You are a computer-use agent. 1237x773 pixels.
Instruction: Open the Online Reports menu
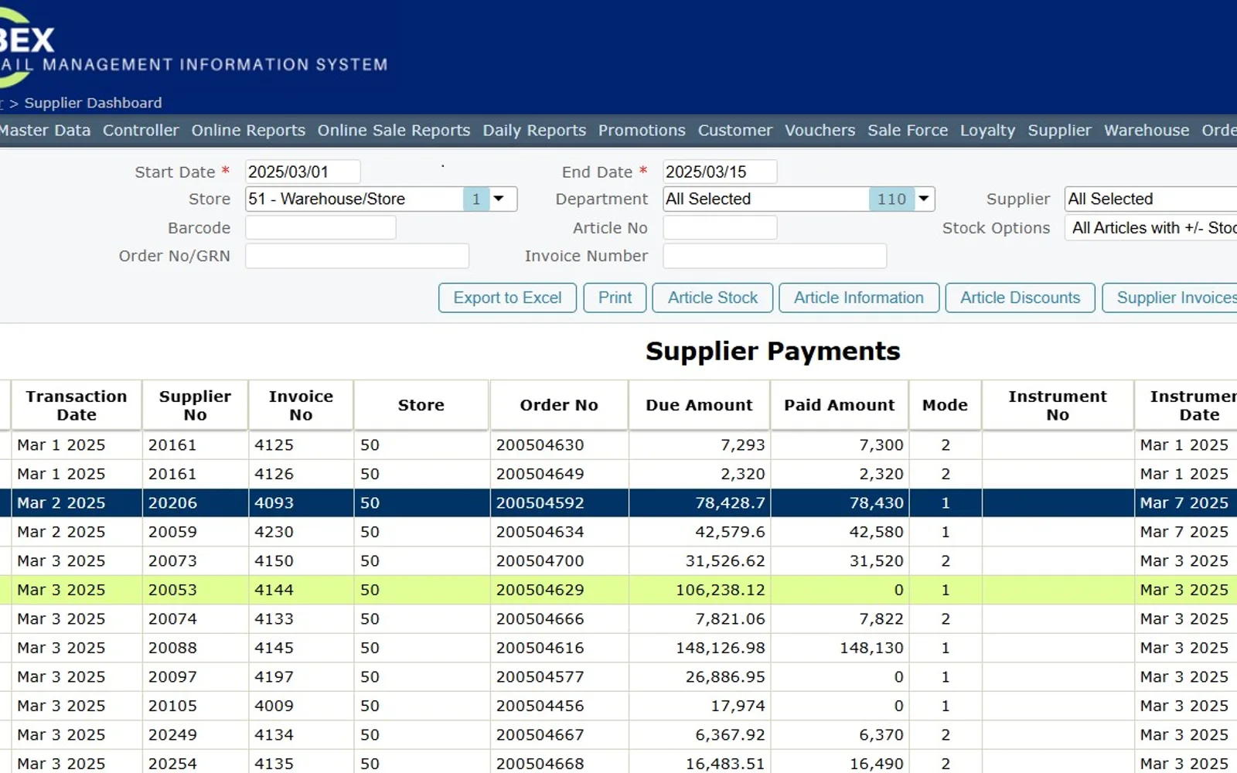(x=248, y=131)
